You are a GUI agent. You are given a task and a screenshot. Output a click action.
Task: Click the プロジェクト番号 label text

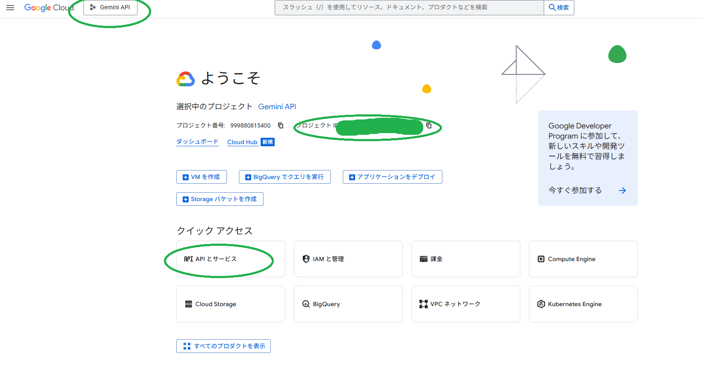click(x=201, y=125)
